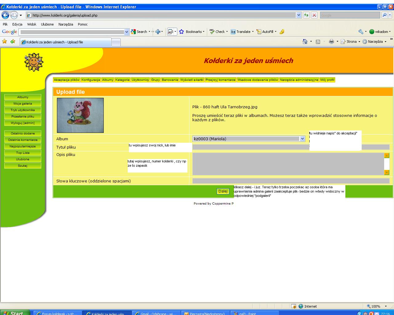This screenshot has height=315, width=394.
Task: Click the Favorites star icon
Action: coord(5,42)
